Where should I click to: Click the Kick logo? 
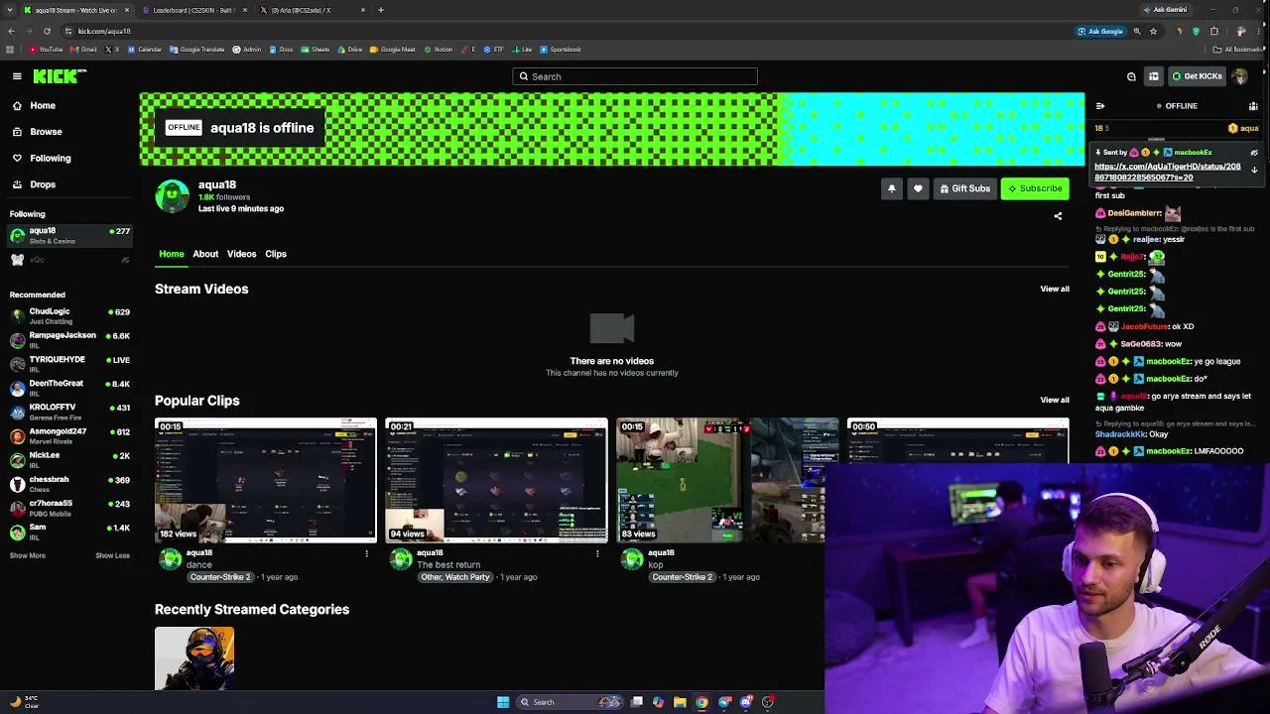point(60,76)
